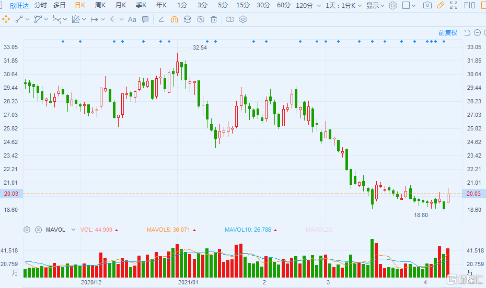This screenshot has width=486, height=288.
Task: Open F10 company information
Action: click(470, 5)
